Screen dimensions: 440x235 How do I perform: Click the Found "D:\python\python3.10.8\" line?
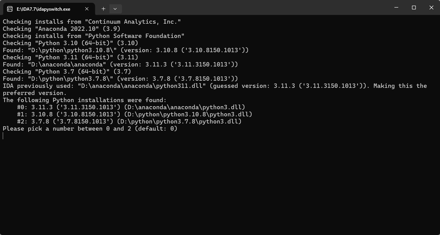[126, 50]
